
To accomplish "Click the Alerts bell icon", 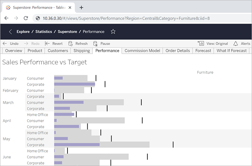I will [x=236, y=44].
